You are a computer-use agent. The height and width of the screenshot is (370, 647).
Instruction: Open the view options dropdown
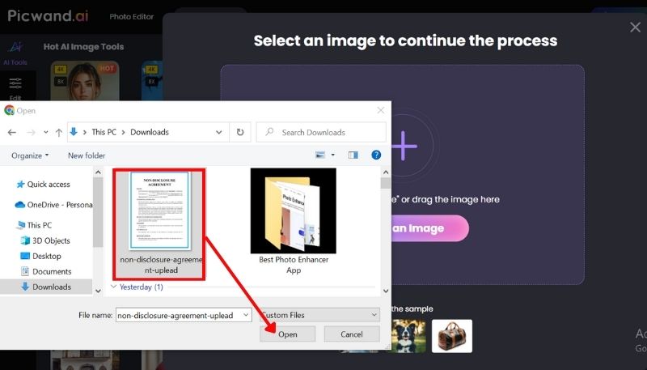pyautogui.click(x=331, y=155)
